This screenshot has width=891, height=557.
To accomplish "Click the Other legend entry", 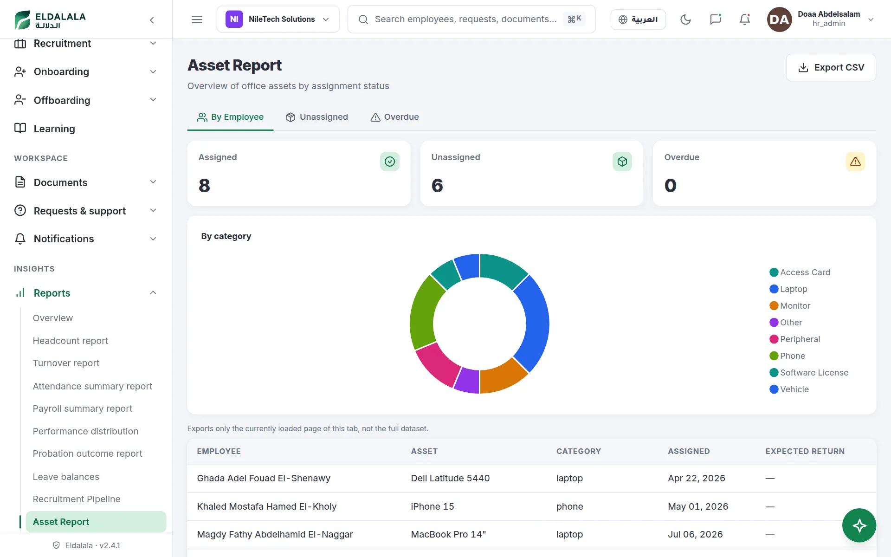I will [786, 323].
